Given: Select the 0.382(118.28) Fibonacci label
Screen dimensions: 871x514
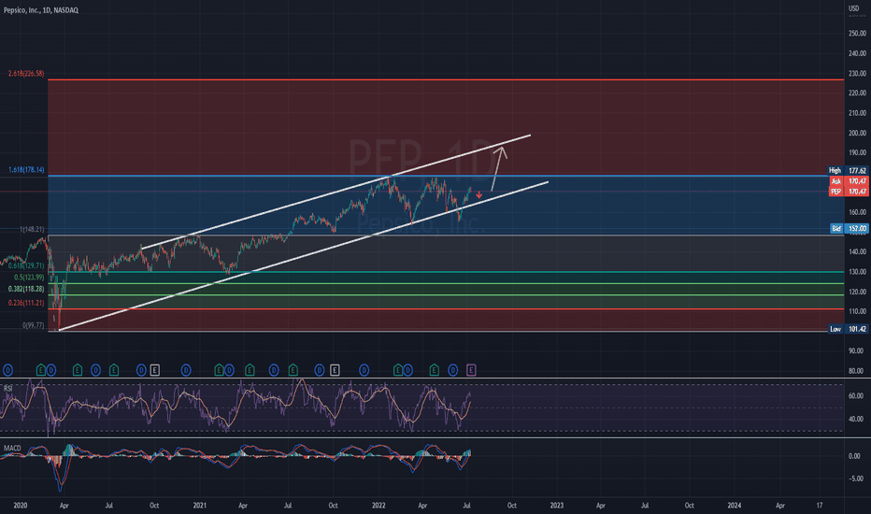Looking at the screenshot, I should 26,289.
